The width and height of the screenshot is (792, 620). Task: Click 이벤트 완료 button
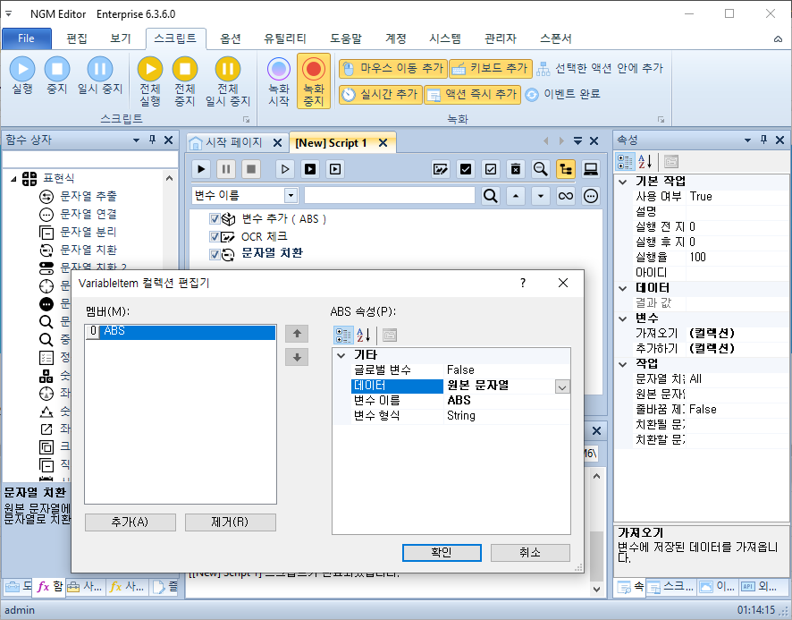pos(562,94)
